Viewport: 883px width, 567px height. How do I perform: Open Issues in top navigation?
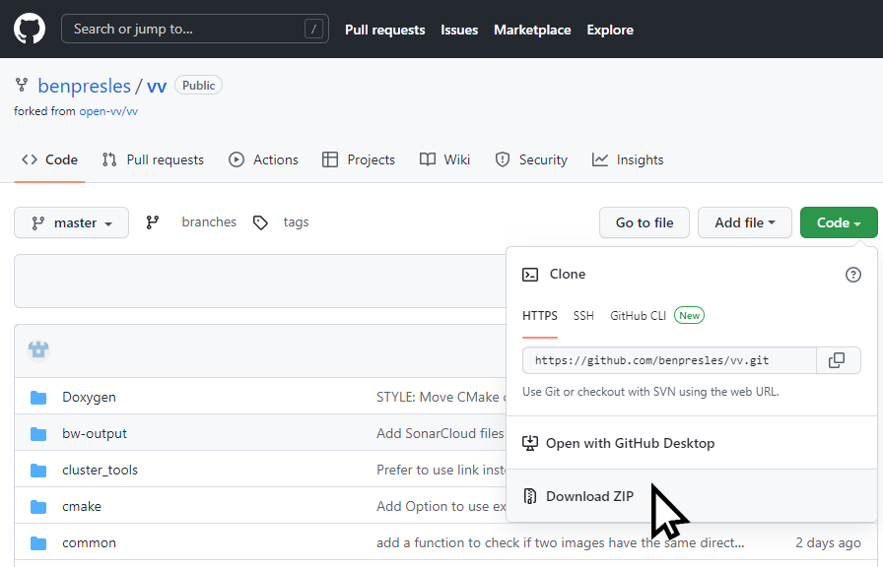459,30
